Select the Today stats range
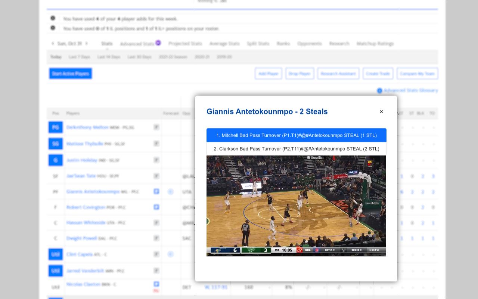Viewport: 478px width, 299px height. [x=56, y=57]
